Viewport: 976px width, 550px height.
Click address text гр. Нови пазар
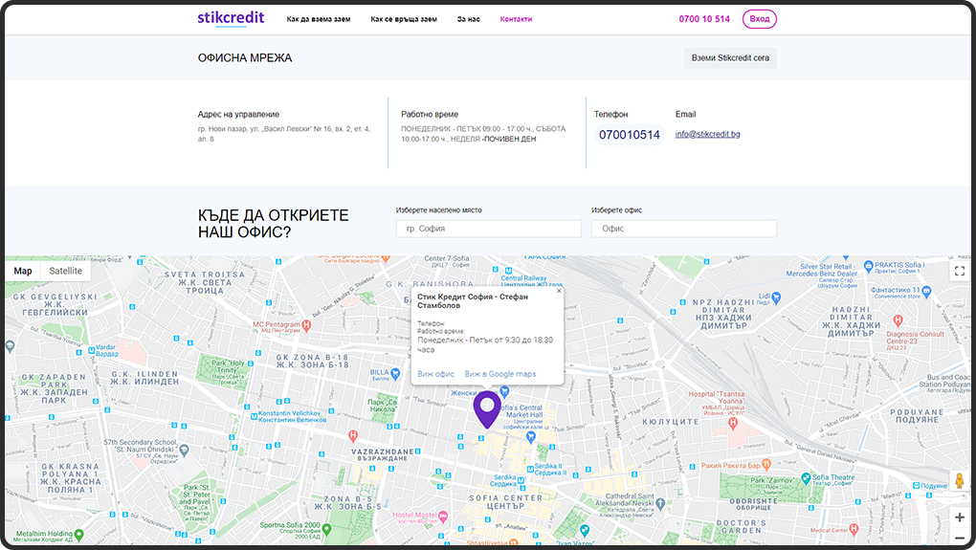click(284, 134)
